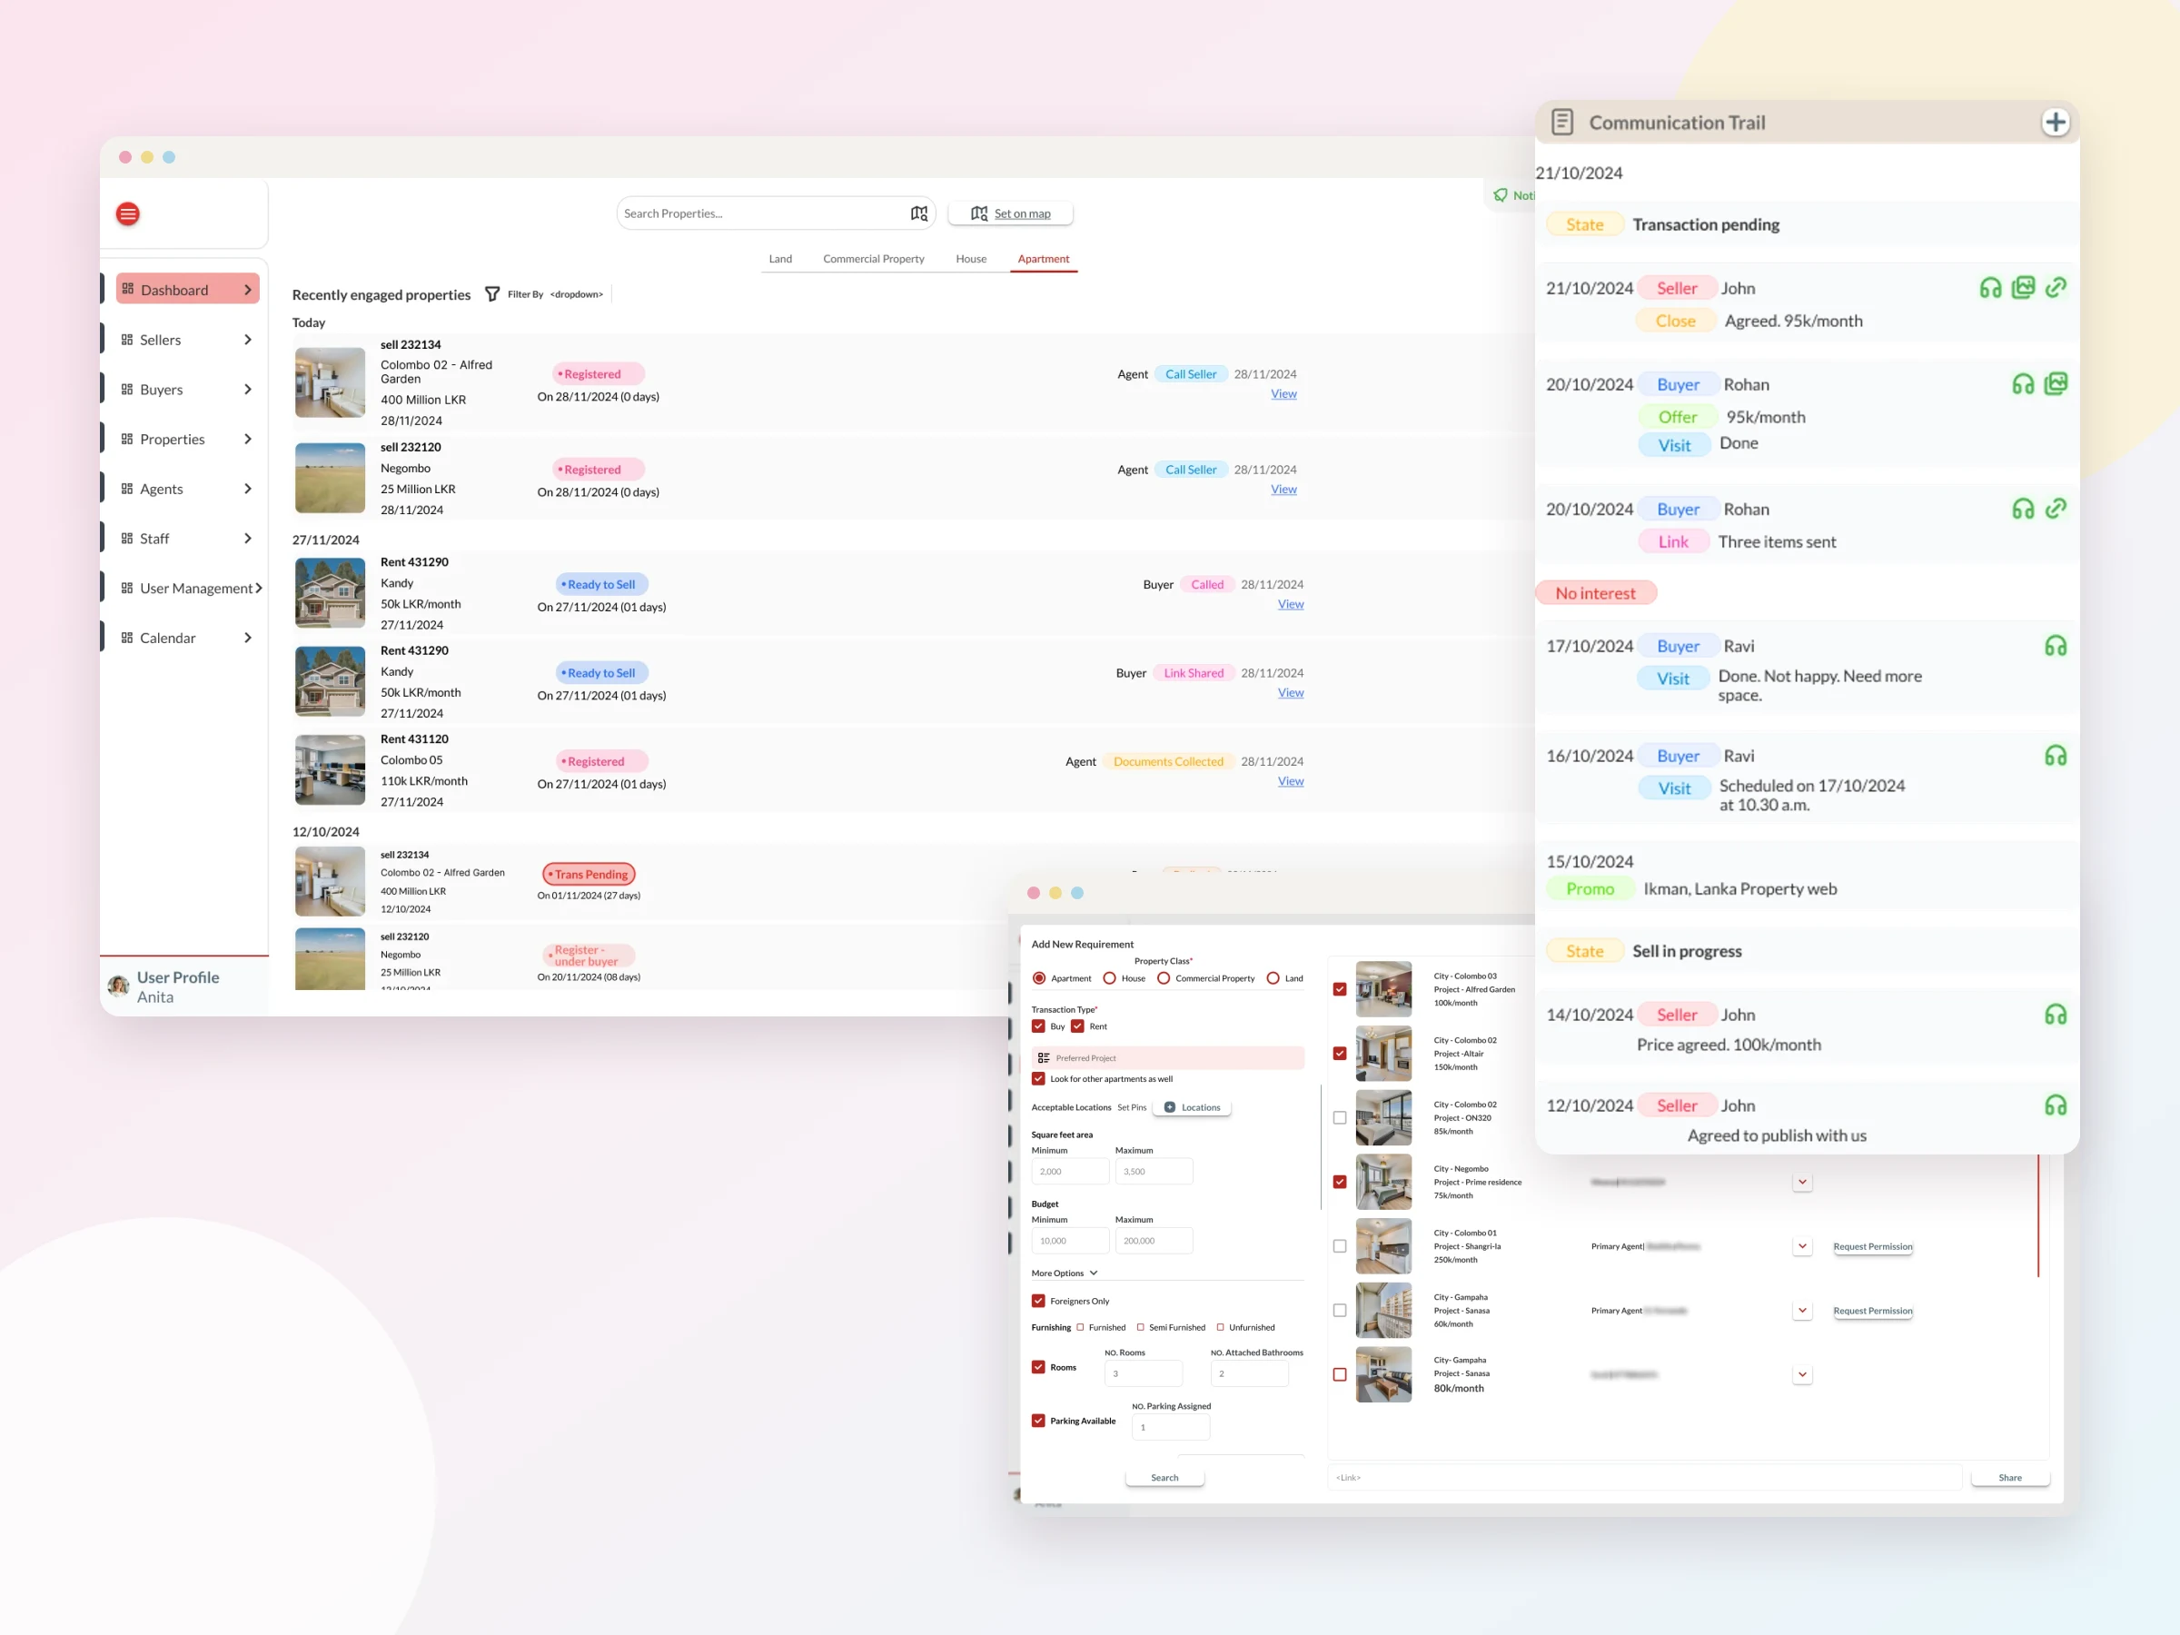Select the Commercial Property radio button
The height and width of the screenshot is (1635, 2180).
tap(1164, 977)
